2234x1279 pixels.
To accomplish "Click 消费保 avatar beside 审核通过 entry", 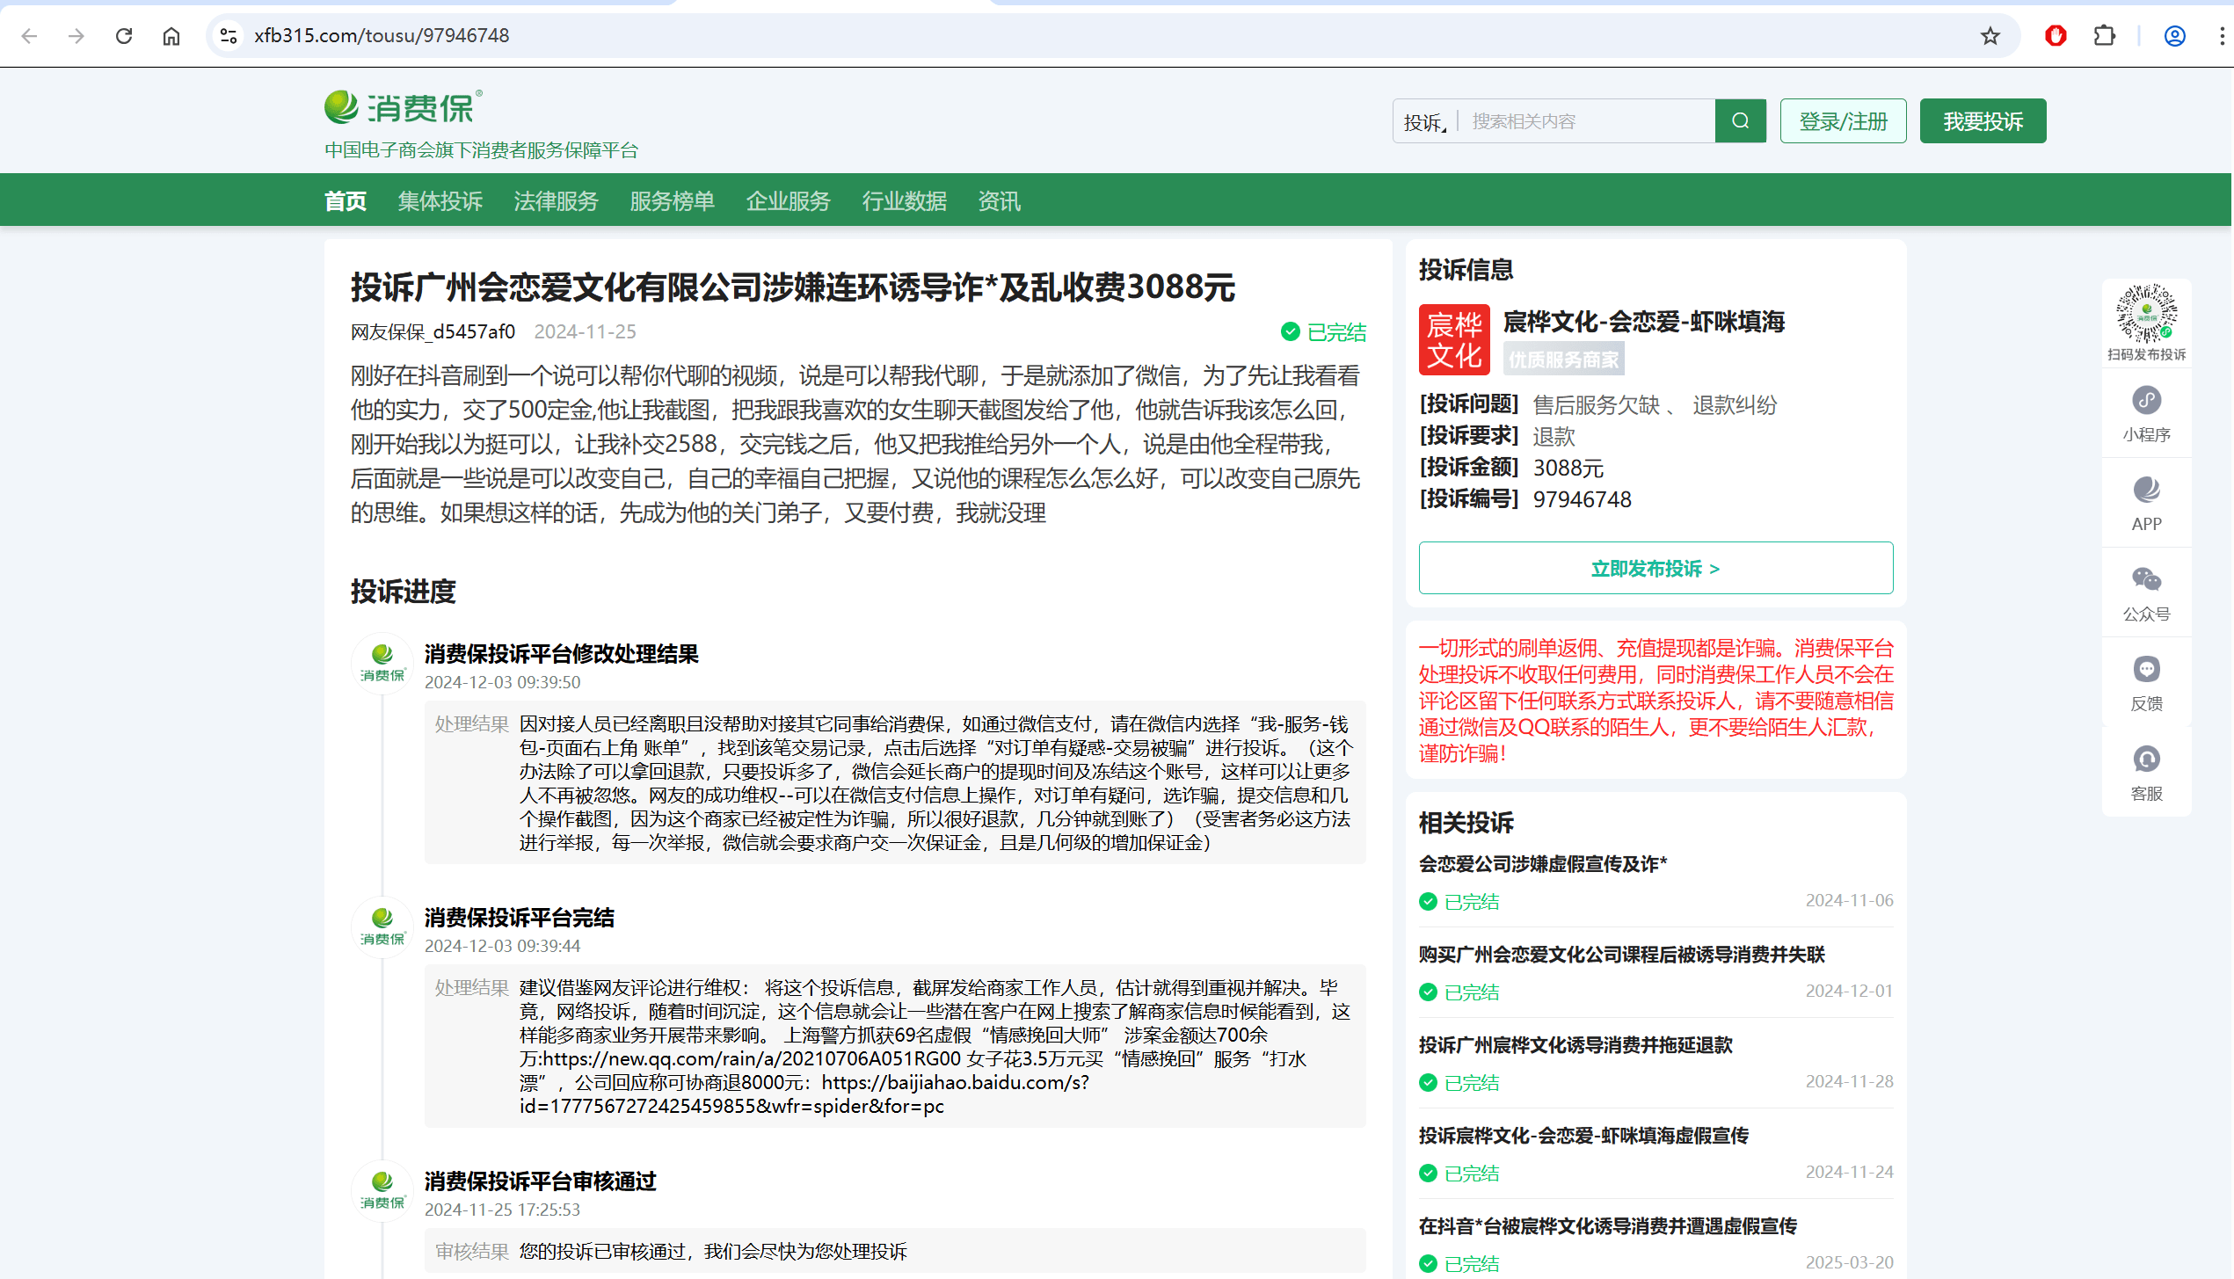I will [382, 1190].
